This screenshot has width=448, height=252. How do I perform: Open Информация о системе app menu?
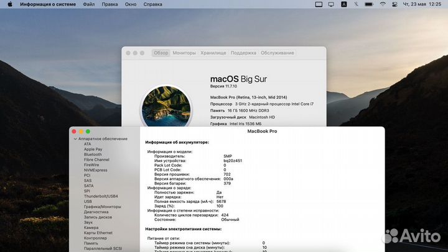(48, 4)
